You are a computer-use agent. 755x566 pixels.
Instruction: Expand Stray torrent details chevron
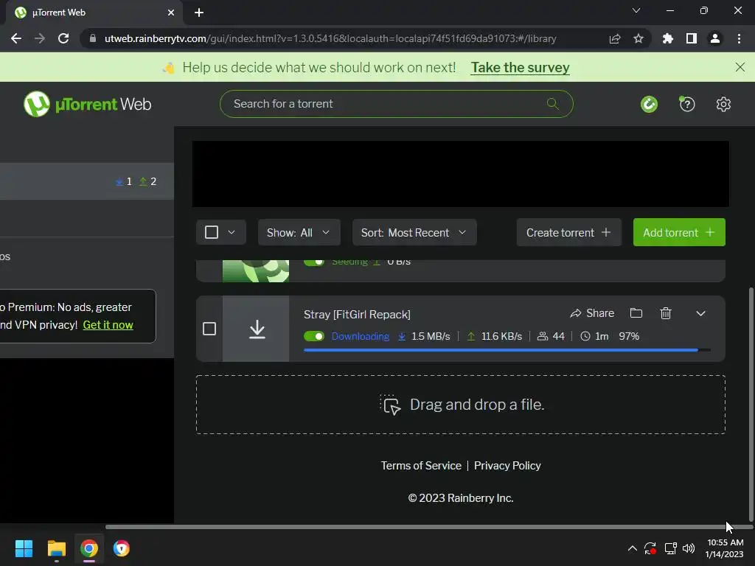click(700, 313)
